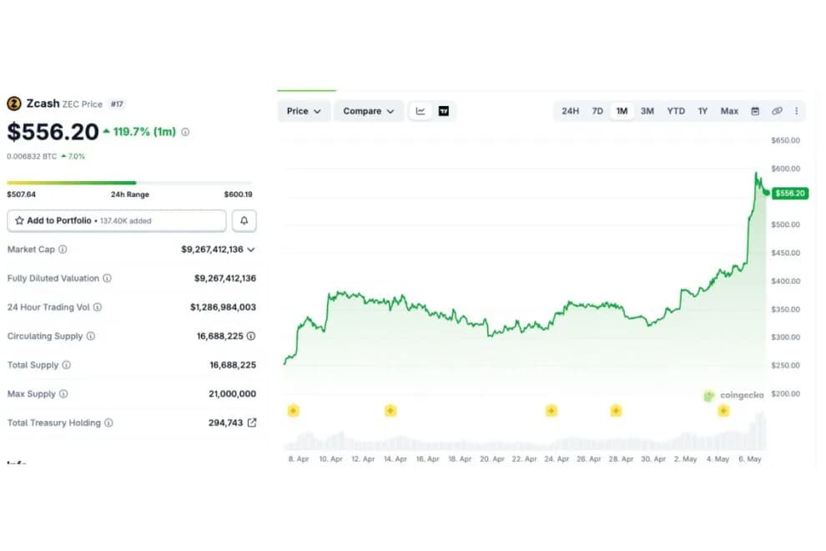The image size is (826, 551).
Task: Switch to TradingView chart icon
Action: [444, 111]
